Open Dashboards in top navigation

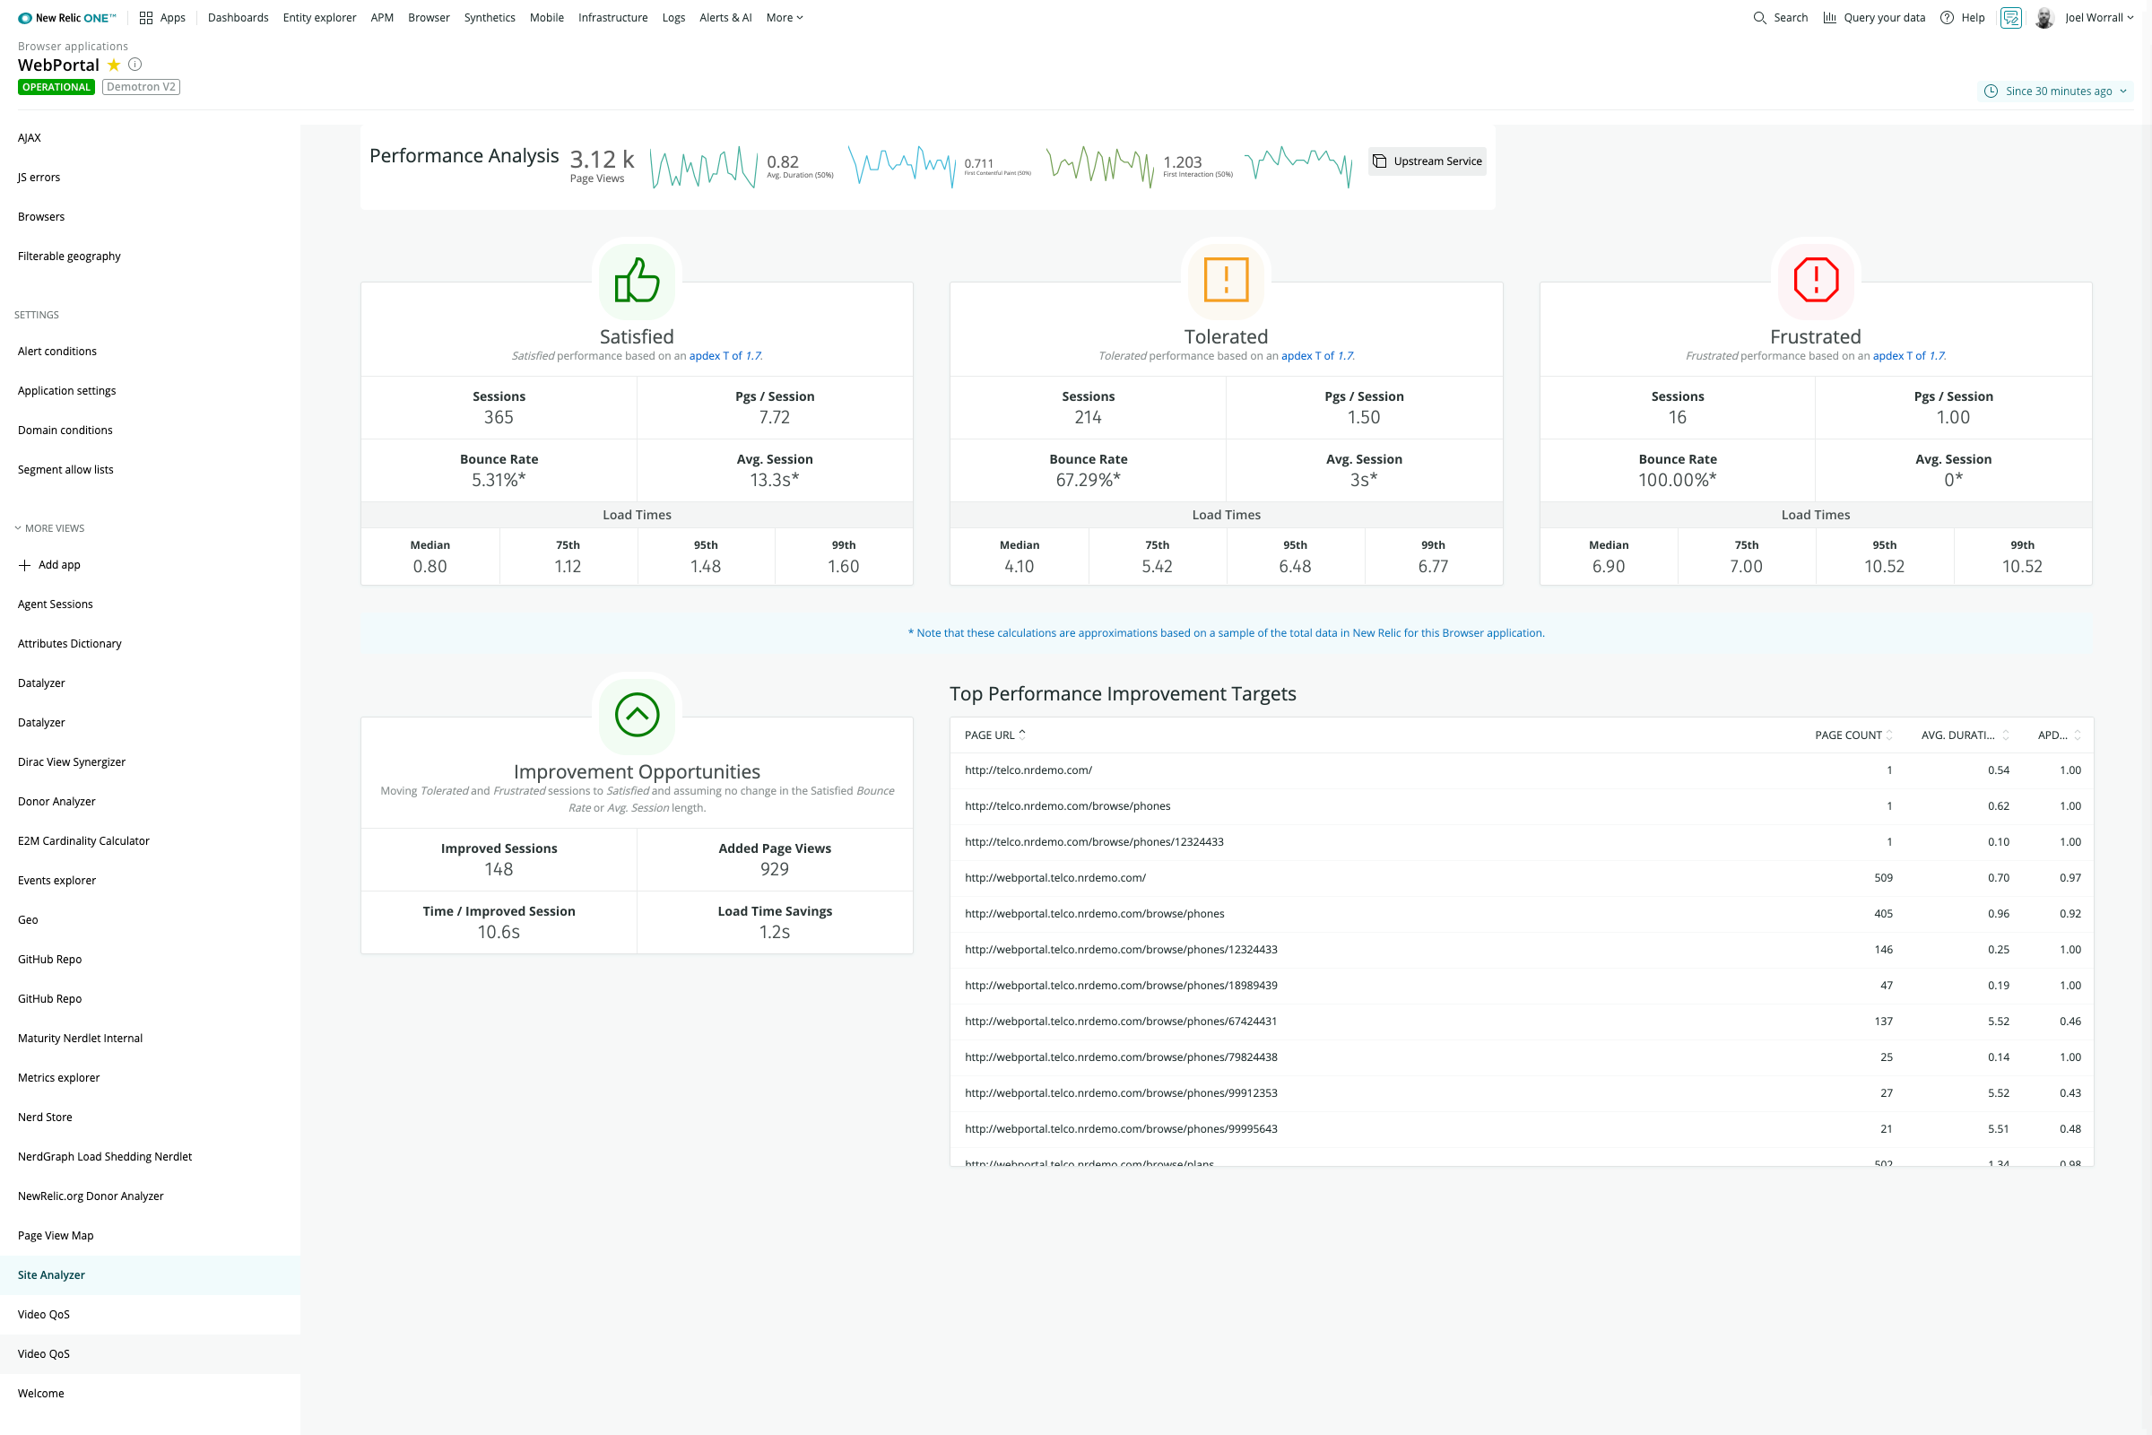click(238, 17)
